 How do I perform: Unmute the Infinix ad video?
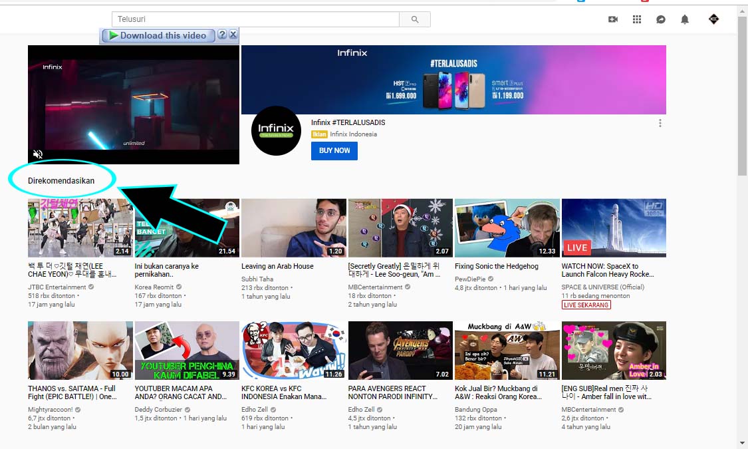(38, 154)
